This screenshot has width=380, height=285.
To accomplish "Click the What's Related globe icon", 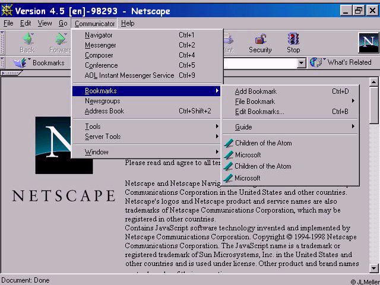I will tap(316, 62).
